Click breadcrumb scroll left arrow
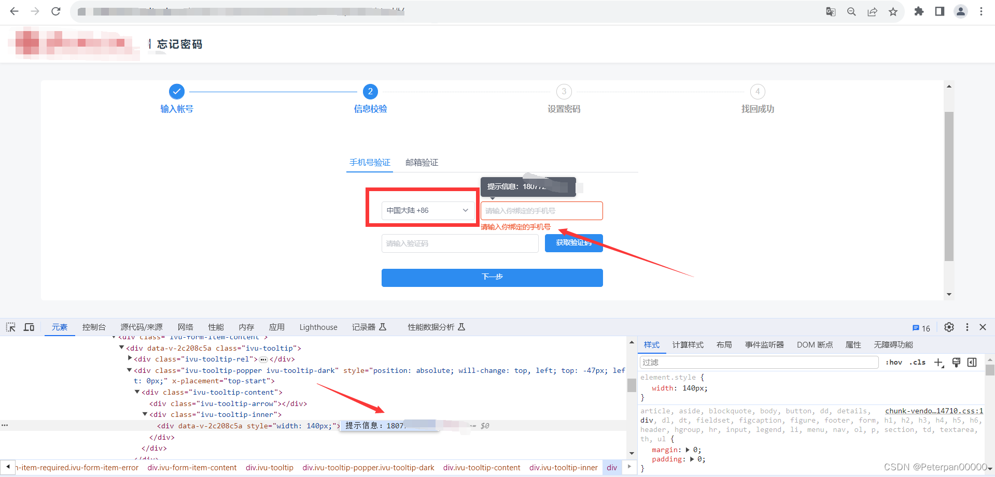This screenshot has width=995, height=477. [8, 467]
